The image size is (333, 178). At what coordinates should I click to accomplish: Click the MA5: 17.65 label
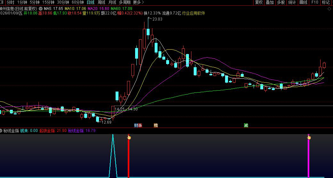pos(53,9)
